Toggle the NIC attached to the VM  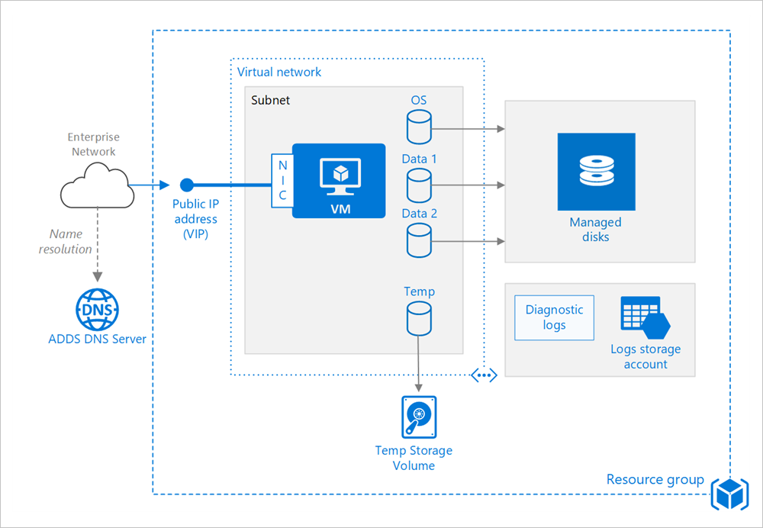pos(282,180)
